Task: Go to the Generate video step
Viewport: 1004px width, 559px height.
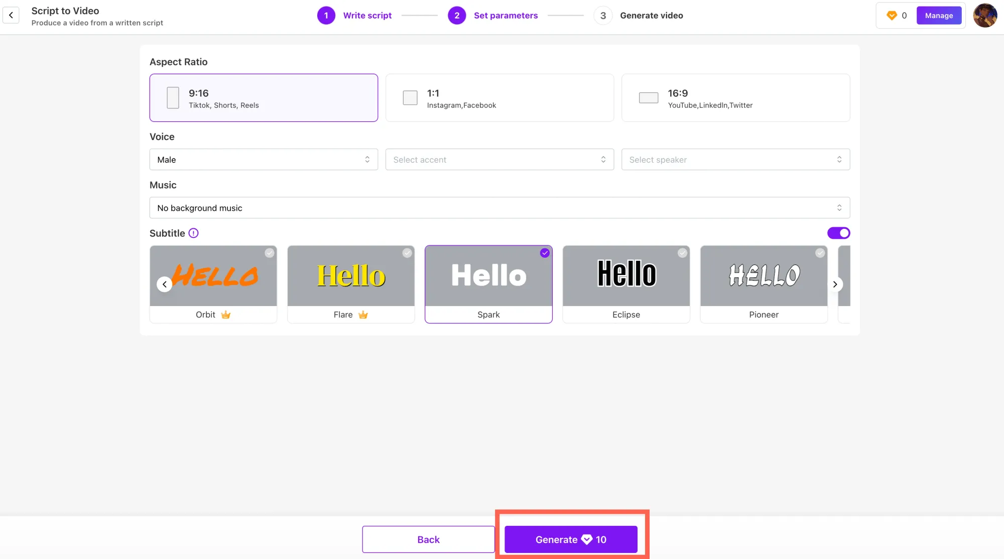Action: coord(652,16)
